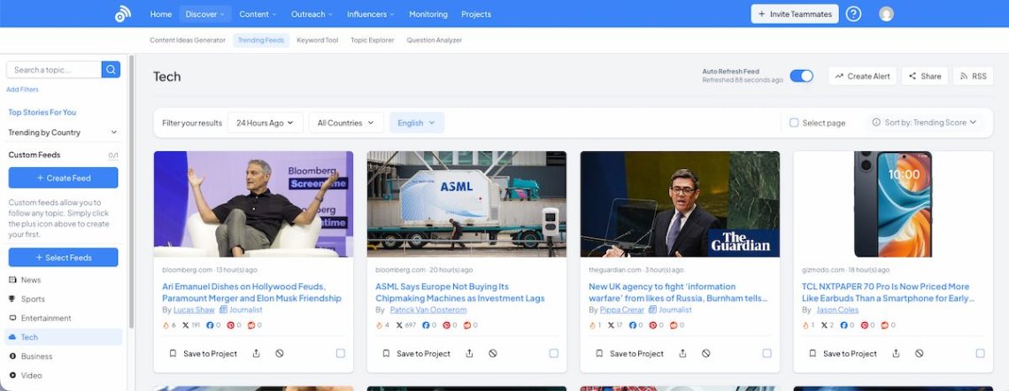
Task: Expand Trending by Country section
Action: click(63, 133)
